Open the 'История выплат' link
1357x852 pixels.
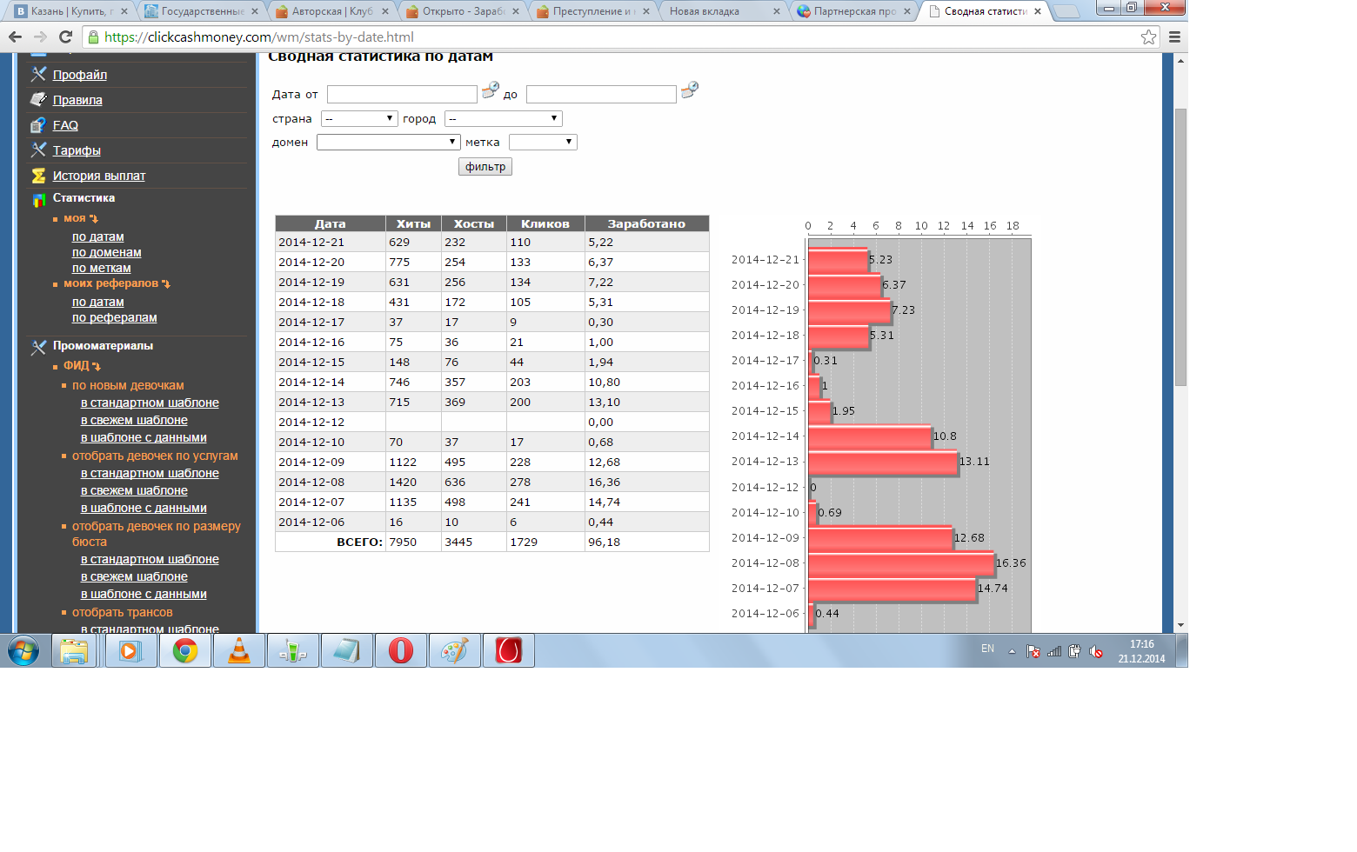pos(99,176)
